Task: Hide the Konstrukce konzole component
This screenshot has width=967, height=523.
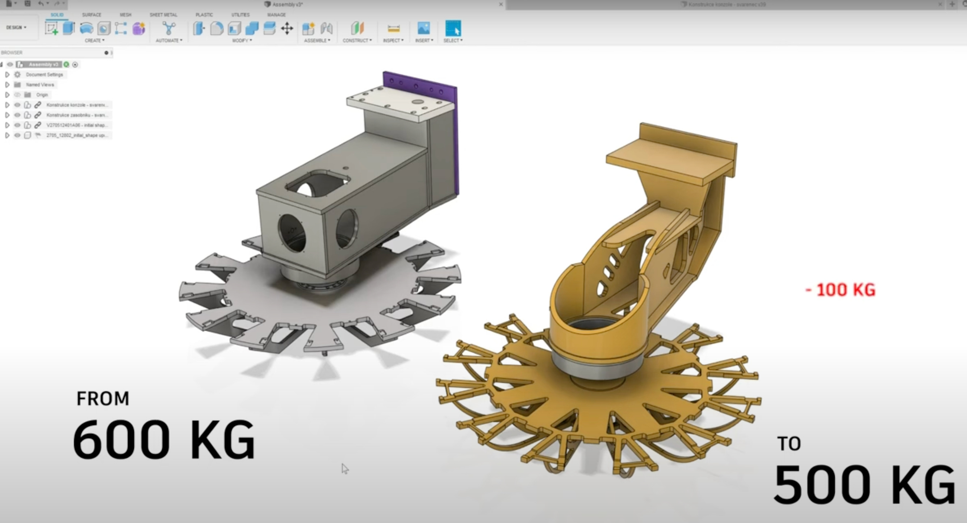Action: point(17,105)
